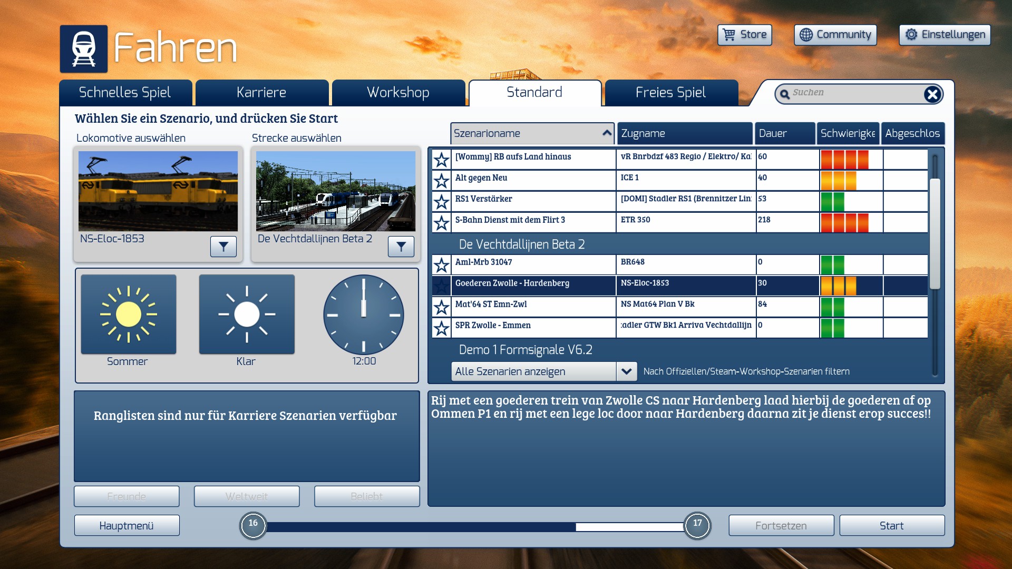Favorite the '[Wommy] RB aufs Land hinaus' scenario star
This screenshot has width=1012, height=569.
click(442, 159)
